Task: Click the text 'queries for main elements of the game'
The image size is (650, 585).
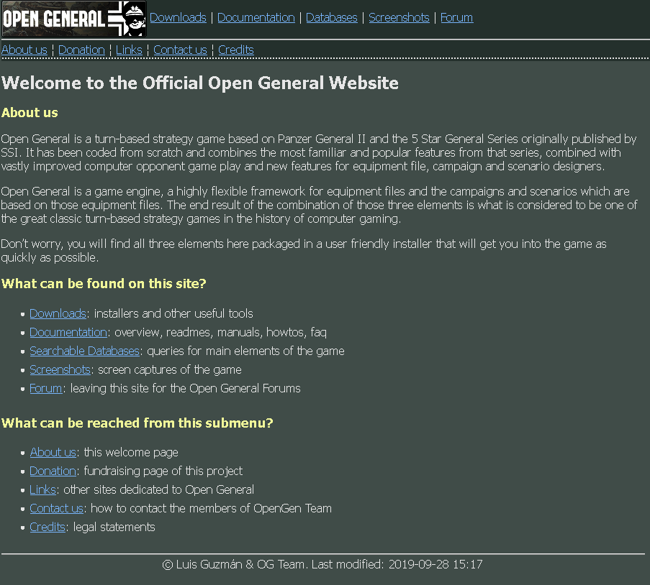Action: (246, 351)
